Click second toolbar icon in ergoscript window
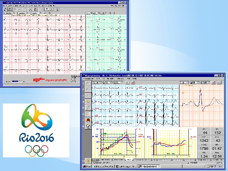This screenshot has width=228, height=171. coord(10,9)
